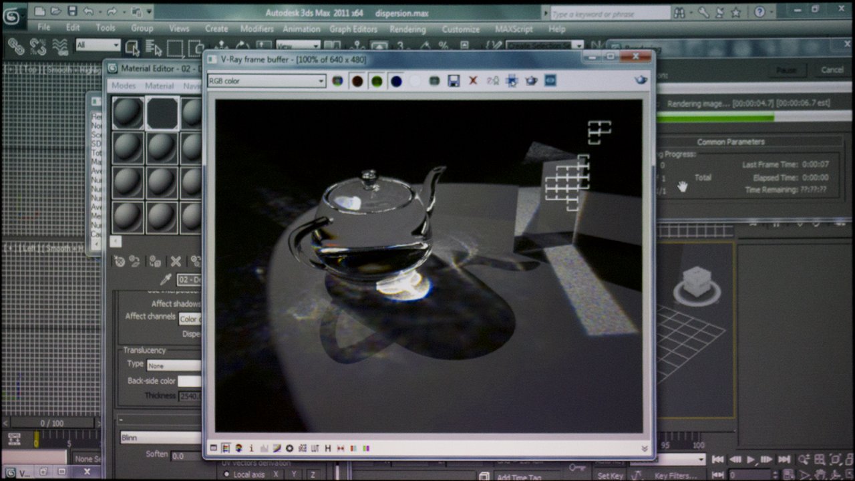Image resolution: width=855 pixels, height=481 pixels.
Task: Select the Local axis radio button
Action: pos(226,474)
